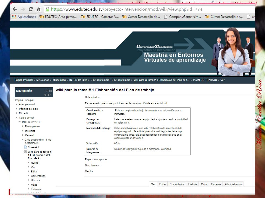Open Comentarios in navigation tree
The height and width of the screenshot is (198, 265).
(38, 176)
